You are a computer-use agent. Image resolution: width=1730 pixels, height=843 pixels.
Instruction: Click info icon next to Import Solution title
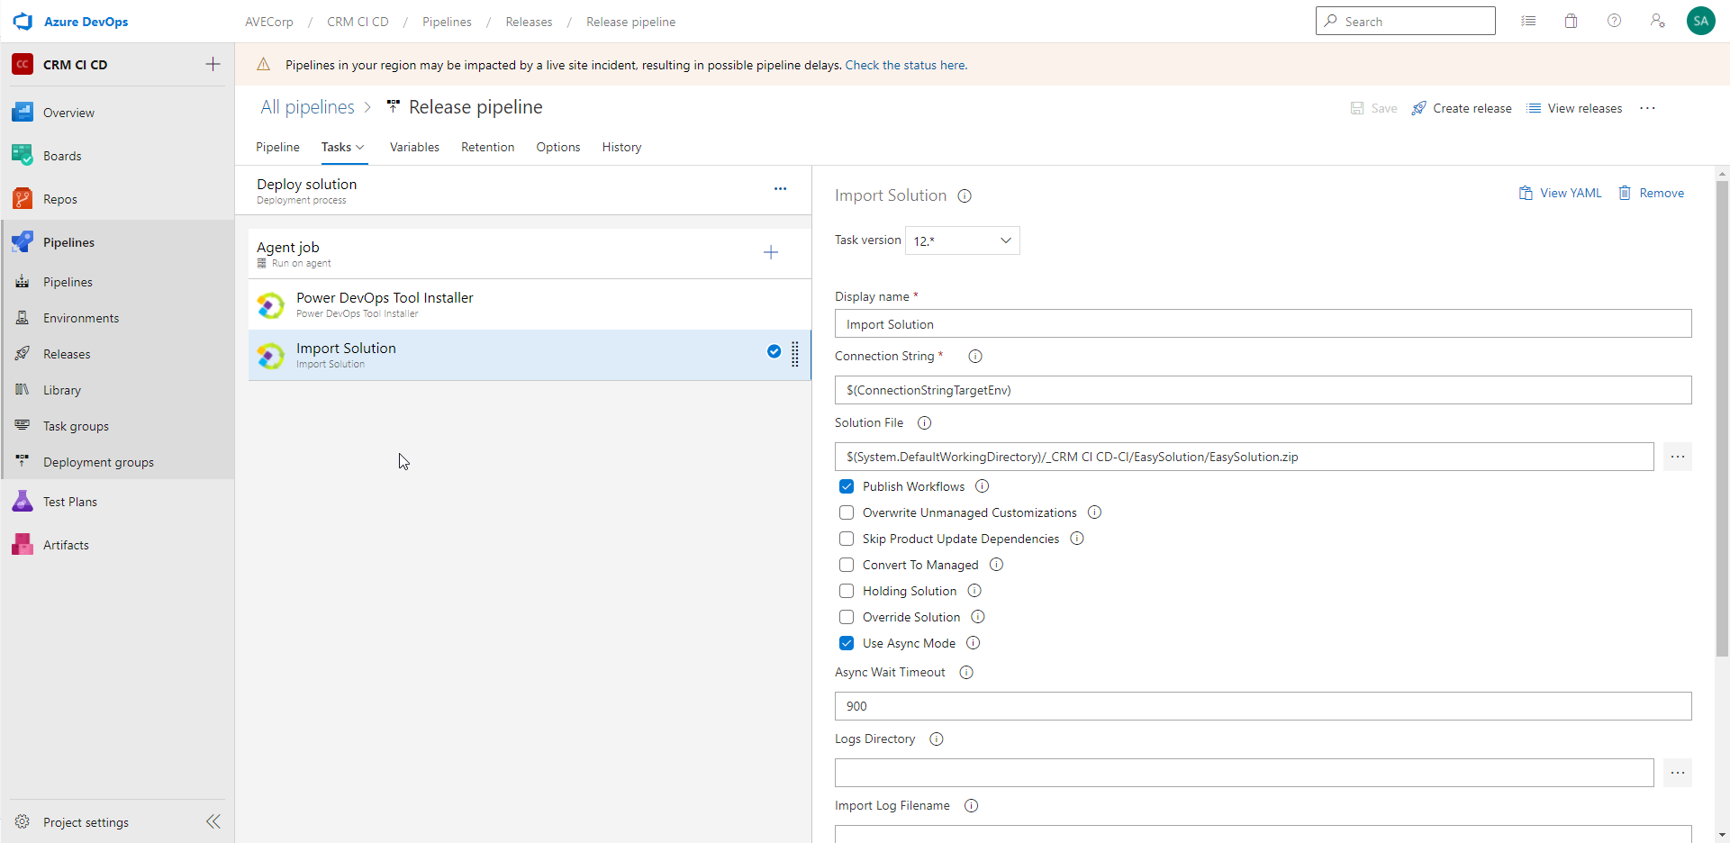point(965,196)
